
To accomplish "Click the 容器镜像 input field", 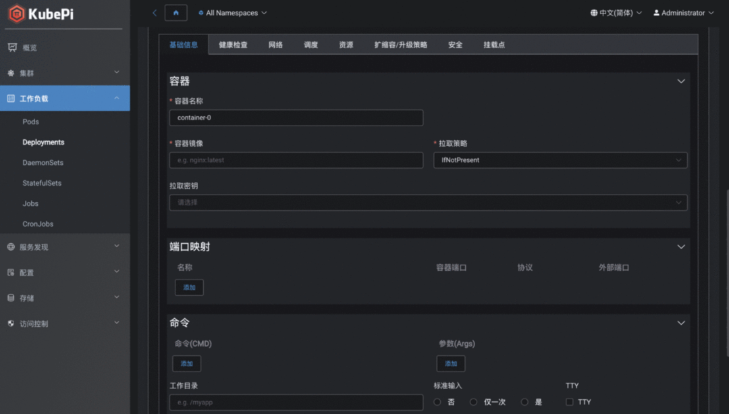I will point(296,160).
